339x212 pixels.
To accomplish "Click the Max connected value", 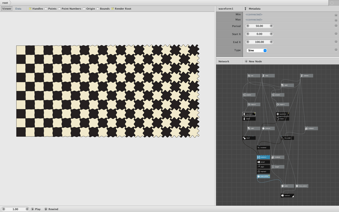I will tap(254, 20).
